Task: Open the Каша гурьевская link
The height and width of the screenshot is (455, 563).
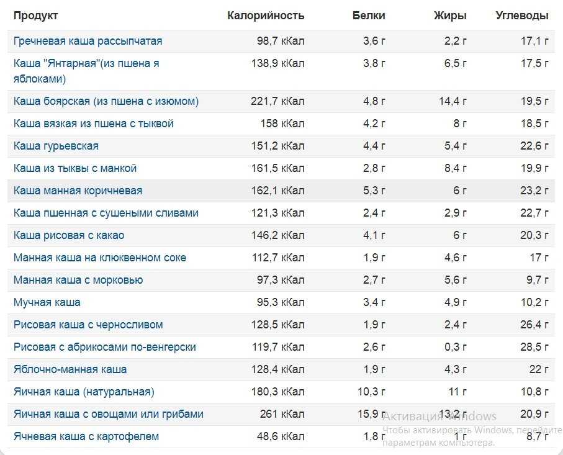Action: (x=56, y=146)
